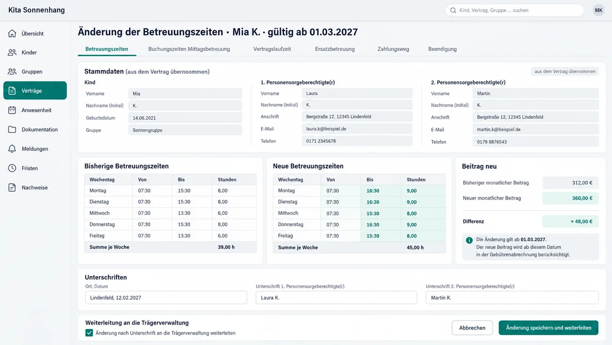Select the Ersatzbetreuung tab
The width and height of the screenshot is (612, 345).
tap(335, 49)
